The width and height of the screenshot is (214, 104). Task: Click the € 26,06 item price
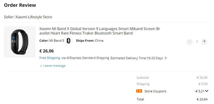tap(46, 51)
